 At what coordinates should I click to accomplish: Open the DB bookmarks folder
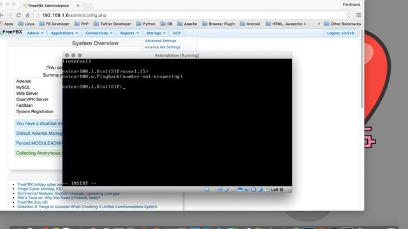pyautogui.click(x=166, y=24)
